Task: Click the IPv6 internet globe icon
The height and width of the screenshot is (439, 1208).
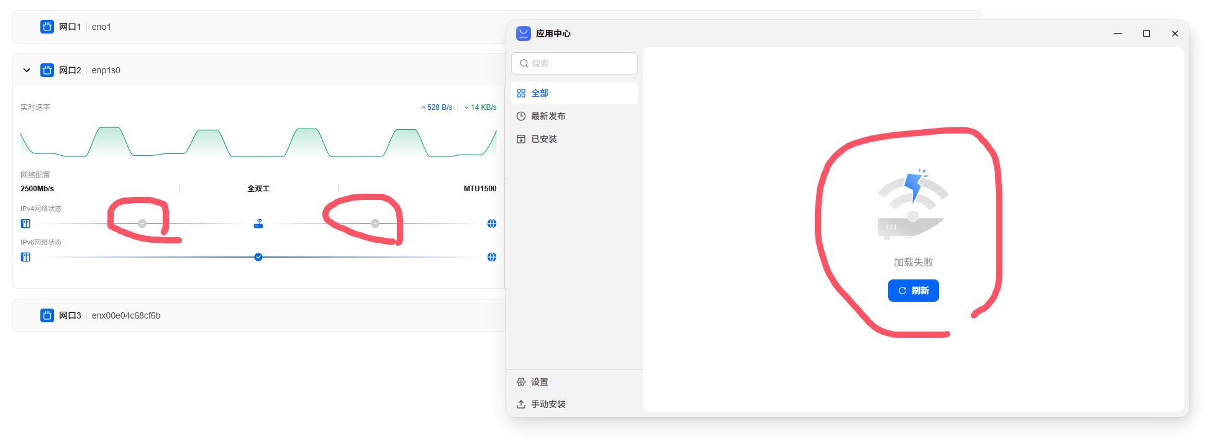Action: click(492, 257)
